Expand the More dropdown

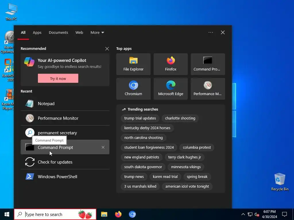tap(97, 33)
